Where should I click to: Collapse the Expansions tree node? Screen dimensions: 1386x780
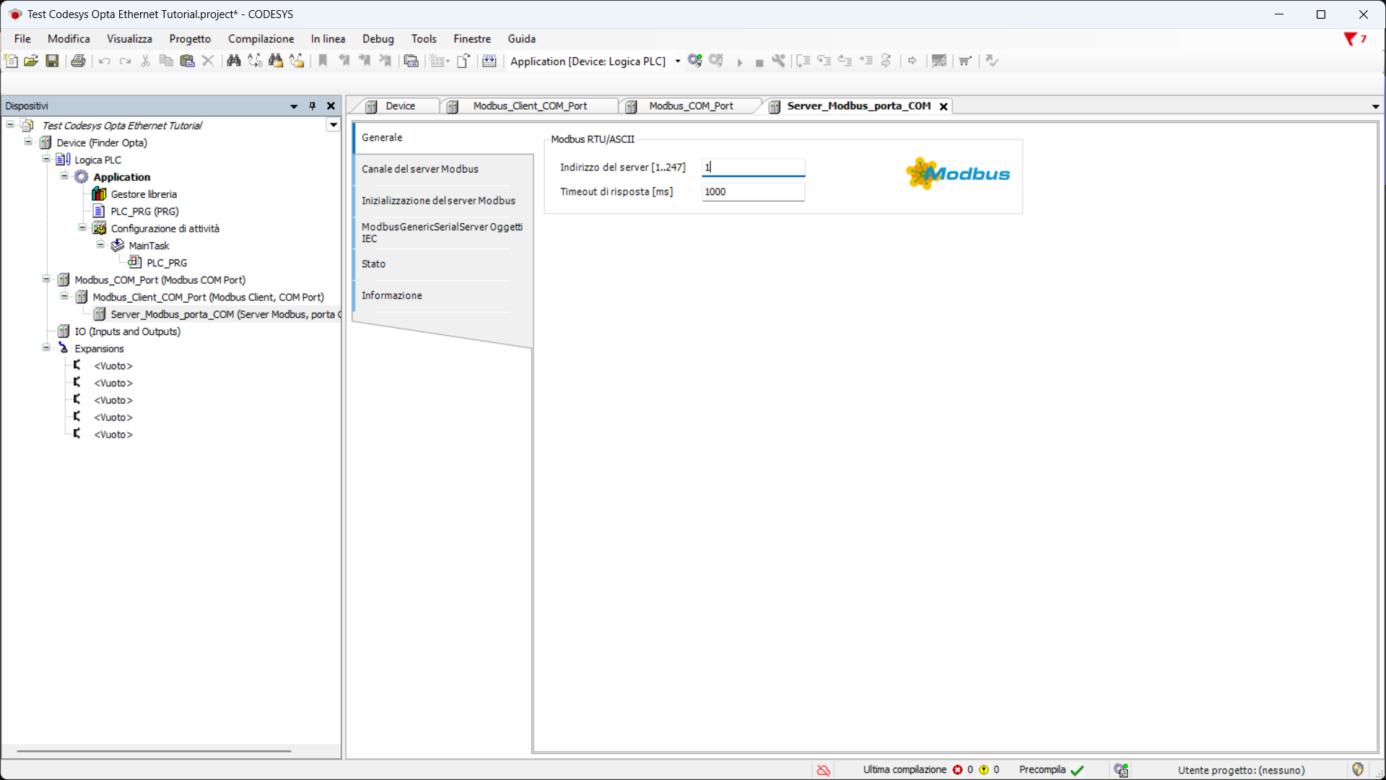click(x=46, y=348)
